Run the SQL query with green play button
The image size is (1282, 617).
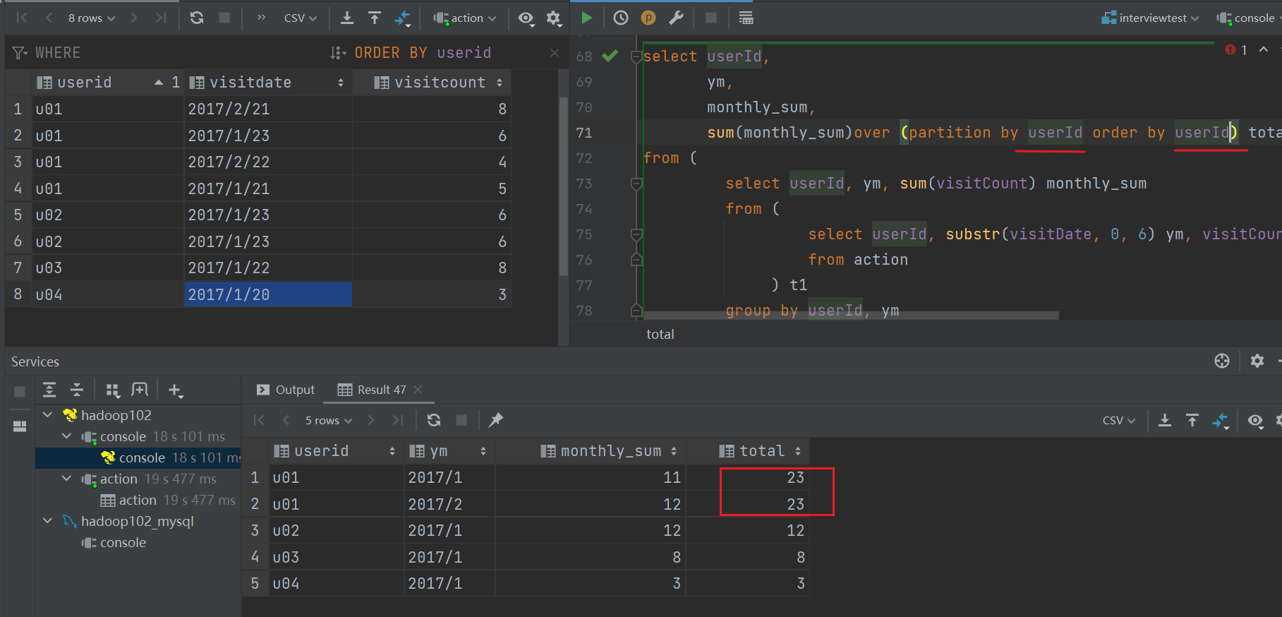pos(587,18)
